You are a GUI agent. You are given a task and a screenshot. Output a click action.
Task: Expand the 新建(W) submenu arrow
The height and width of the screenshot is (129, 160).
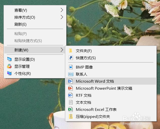pos(62,50)
